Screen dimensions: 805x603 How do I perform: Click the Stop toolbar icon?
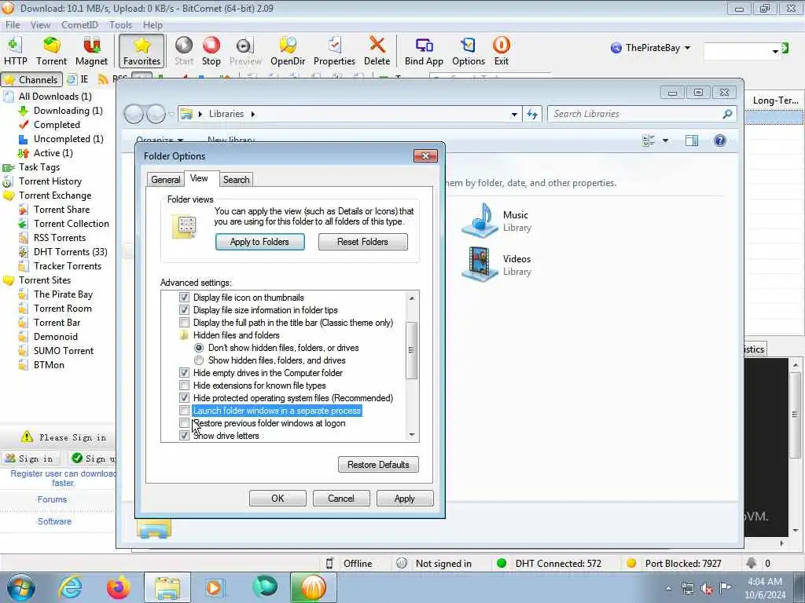[211, 51]
